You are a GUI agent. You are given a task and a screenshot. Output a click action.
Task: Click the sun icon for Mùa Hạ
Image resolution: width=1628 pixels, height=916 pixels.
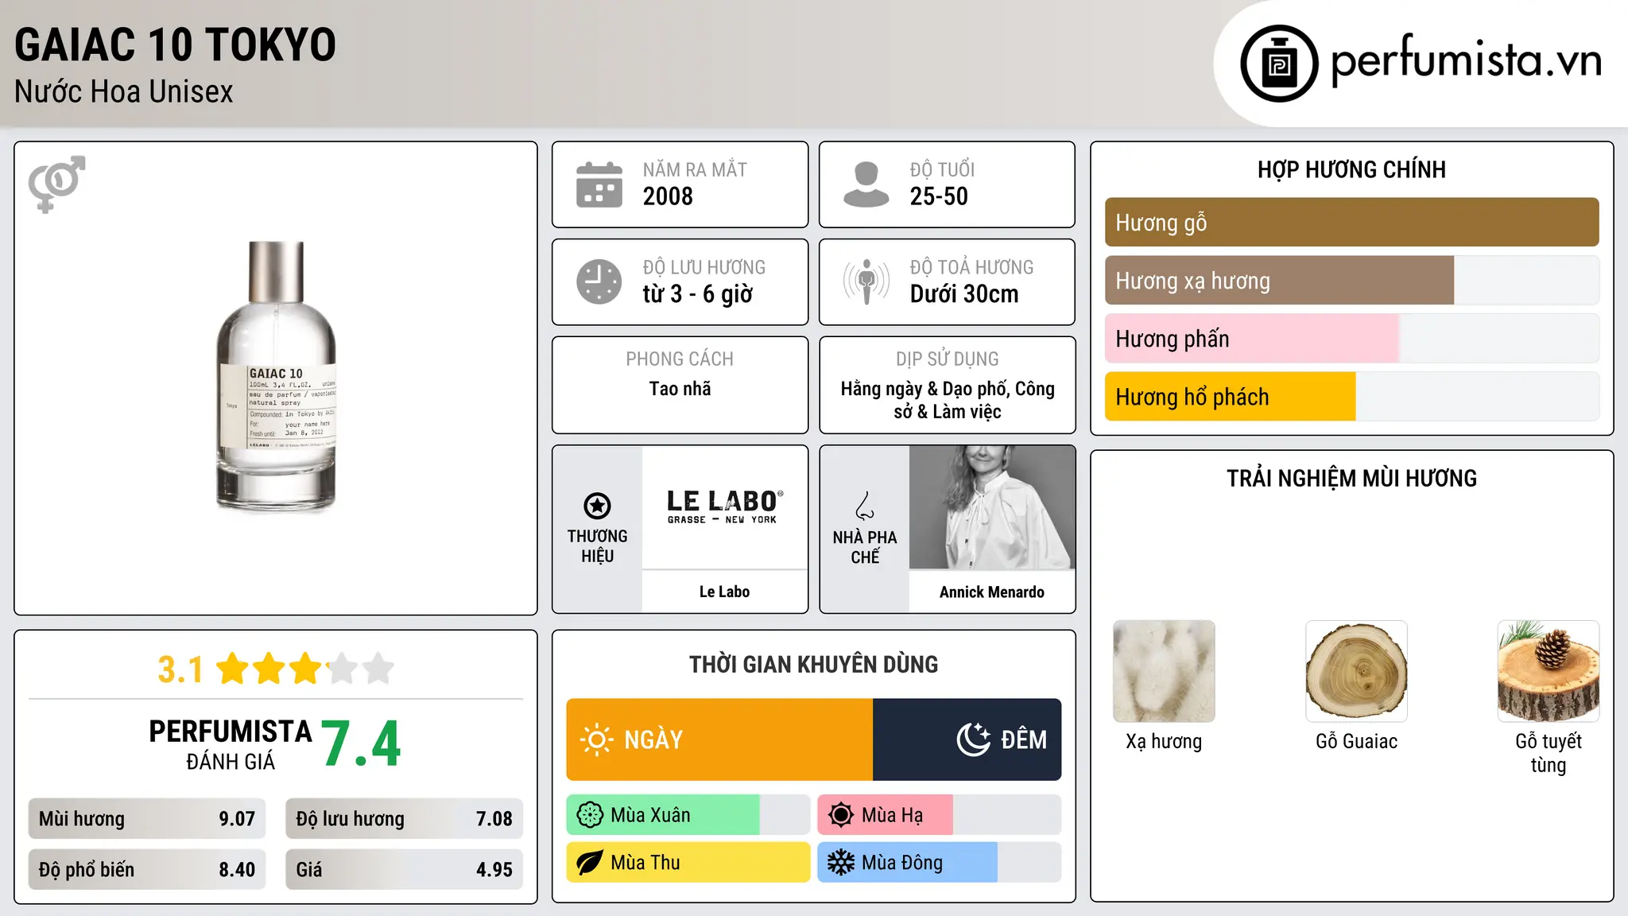[x=841, y=815]
